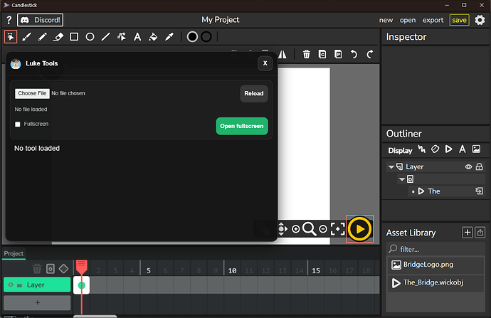Toggle the lock on Layer in Outliner

(x=480, y=166)
